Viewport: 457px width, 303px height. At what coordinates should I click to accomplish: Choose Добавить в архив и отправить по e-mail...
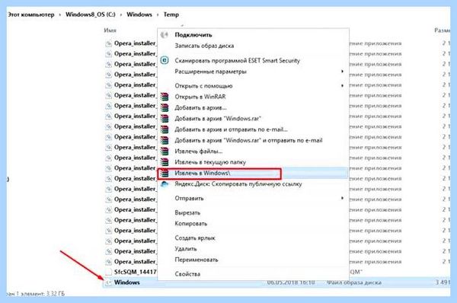click(x=231, y=129)
